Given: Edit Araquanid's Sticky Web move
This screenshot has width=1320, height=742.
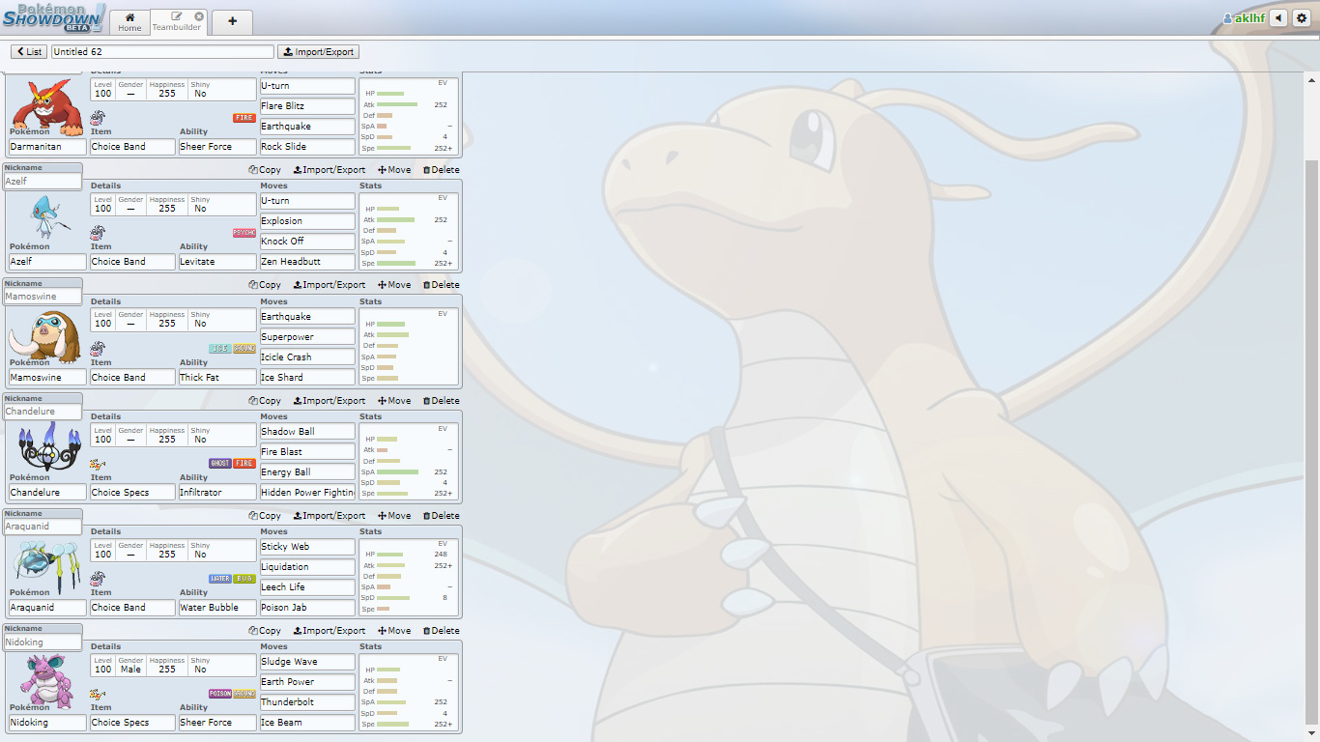Looking at the screenshot, I should (307, 547).
